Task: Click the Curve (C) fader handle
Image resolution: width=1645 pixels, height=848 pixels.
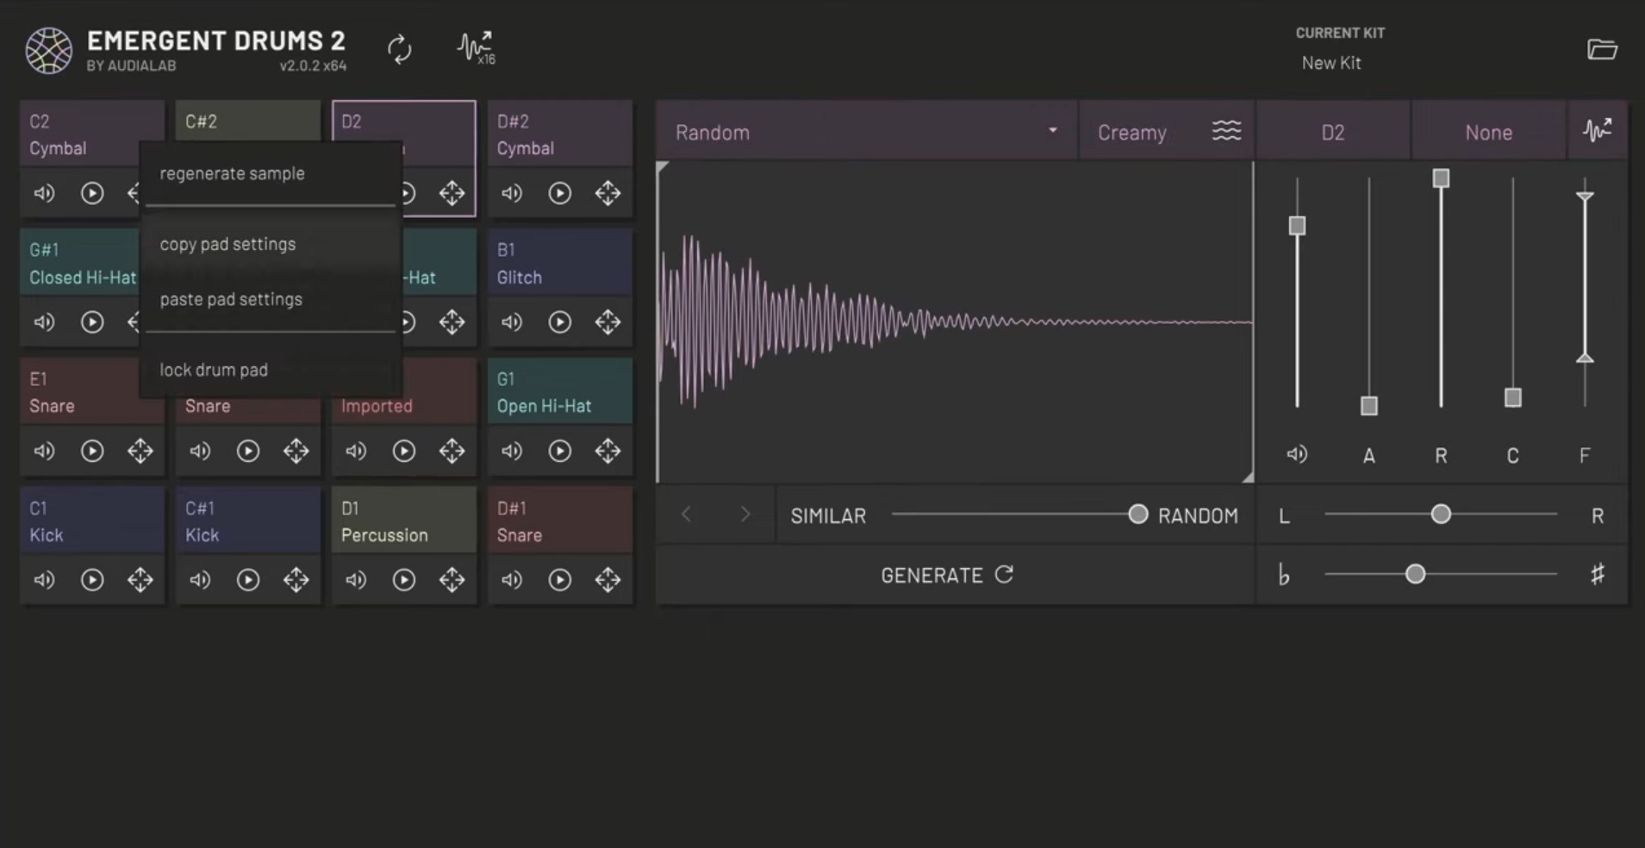Action: tap(1512, 397)
